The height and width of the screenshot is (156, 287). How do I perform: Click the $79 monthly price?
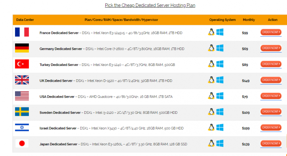click(x=245, y=97)
